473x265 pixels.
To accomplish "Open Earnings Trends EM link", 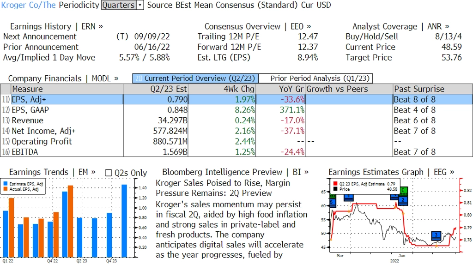I will tap(52, 172).
